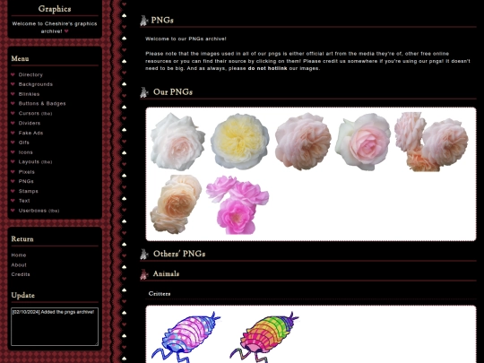Click the 'Critters' subheading text
This screenshot has height=363, width=484.
(x=160, y=294)
